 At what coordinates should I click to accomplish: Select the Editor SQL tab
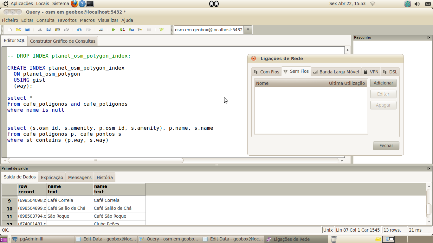(14, 40)
